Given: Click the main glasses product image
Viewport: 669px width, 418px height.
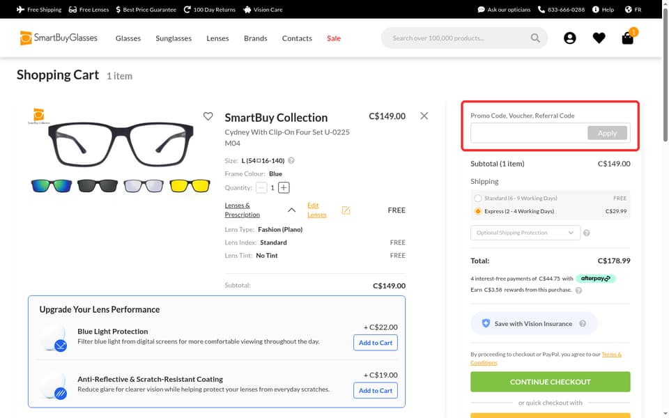Looking at the screenshot, I should tap(121, 144).
